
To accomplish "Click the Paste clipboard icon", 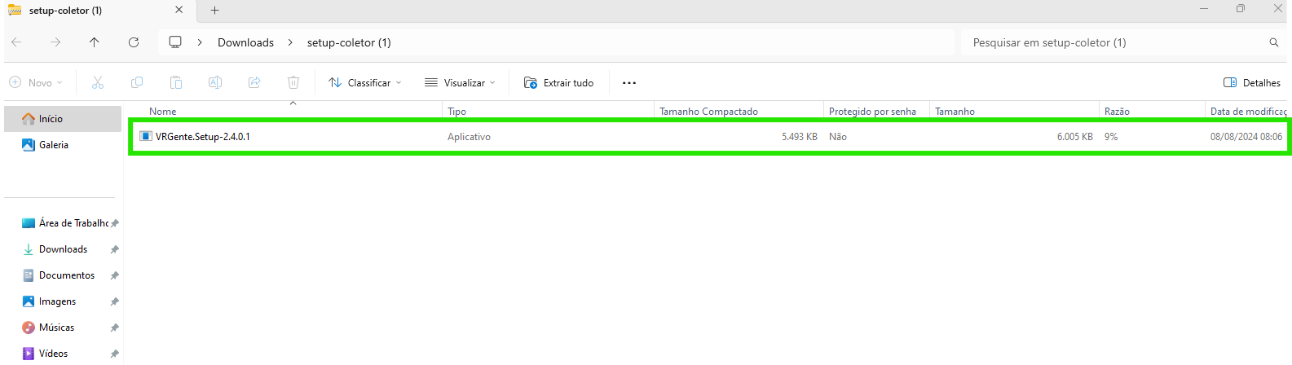I will coord(176,82).
